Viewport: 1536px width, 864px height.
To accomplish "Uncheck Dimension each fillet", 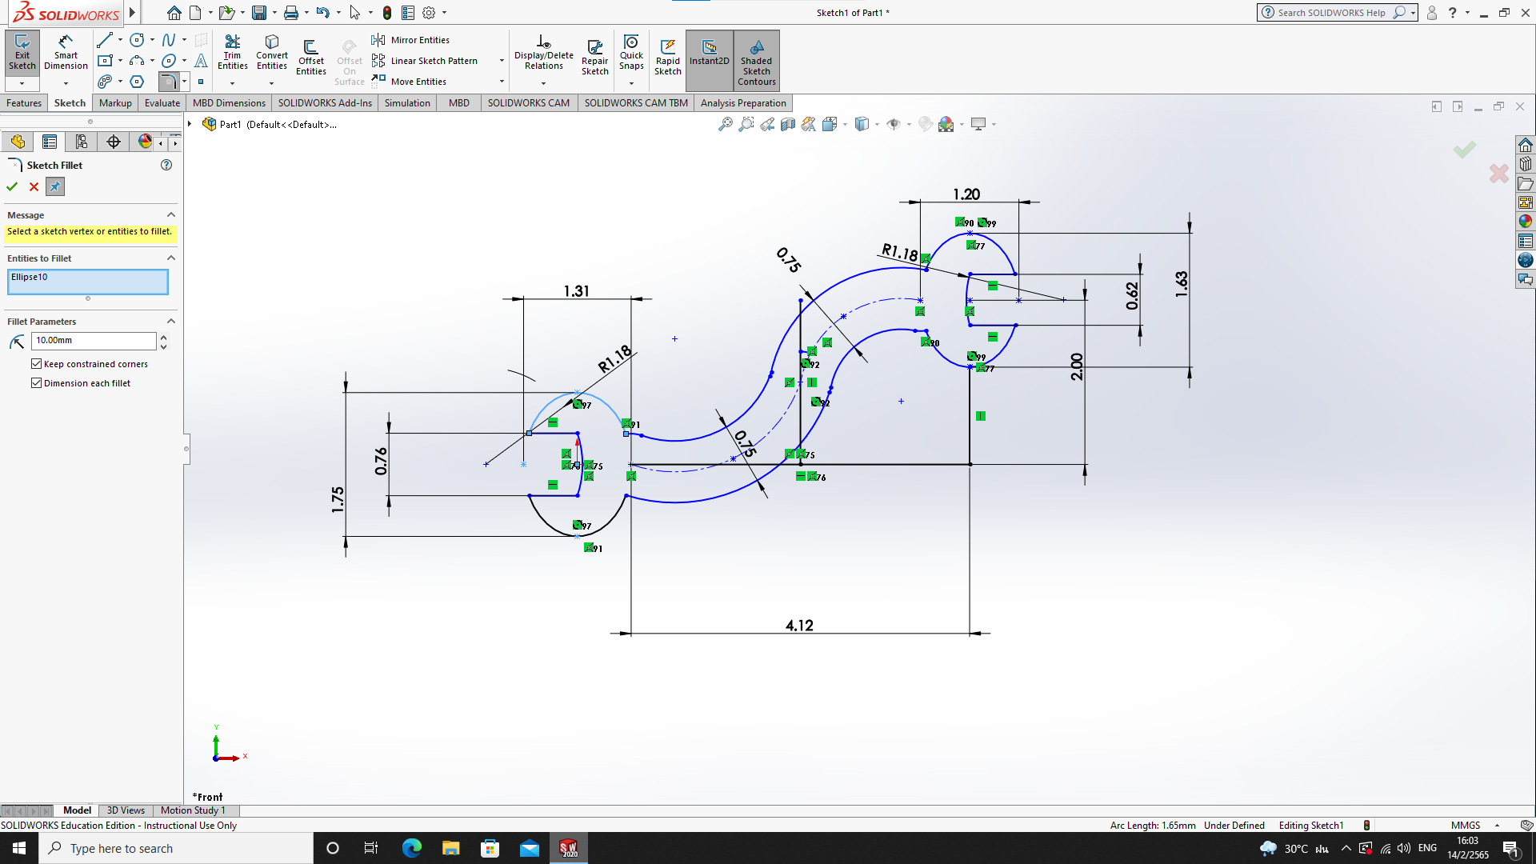I will [37, 383].
